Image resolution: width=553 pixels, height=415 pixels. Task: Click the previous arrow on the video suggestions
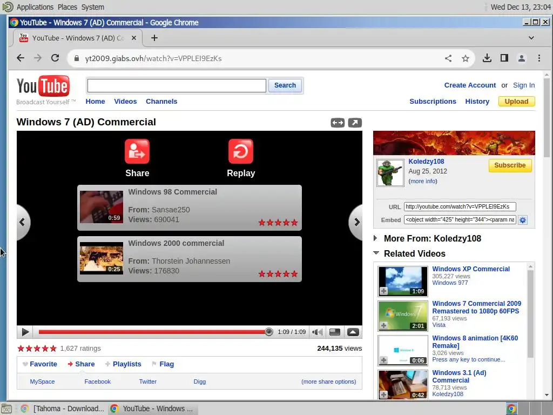click(x=23, y=222)
